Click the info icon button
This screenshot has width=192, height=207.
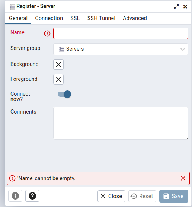click(x=15, y=196)
